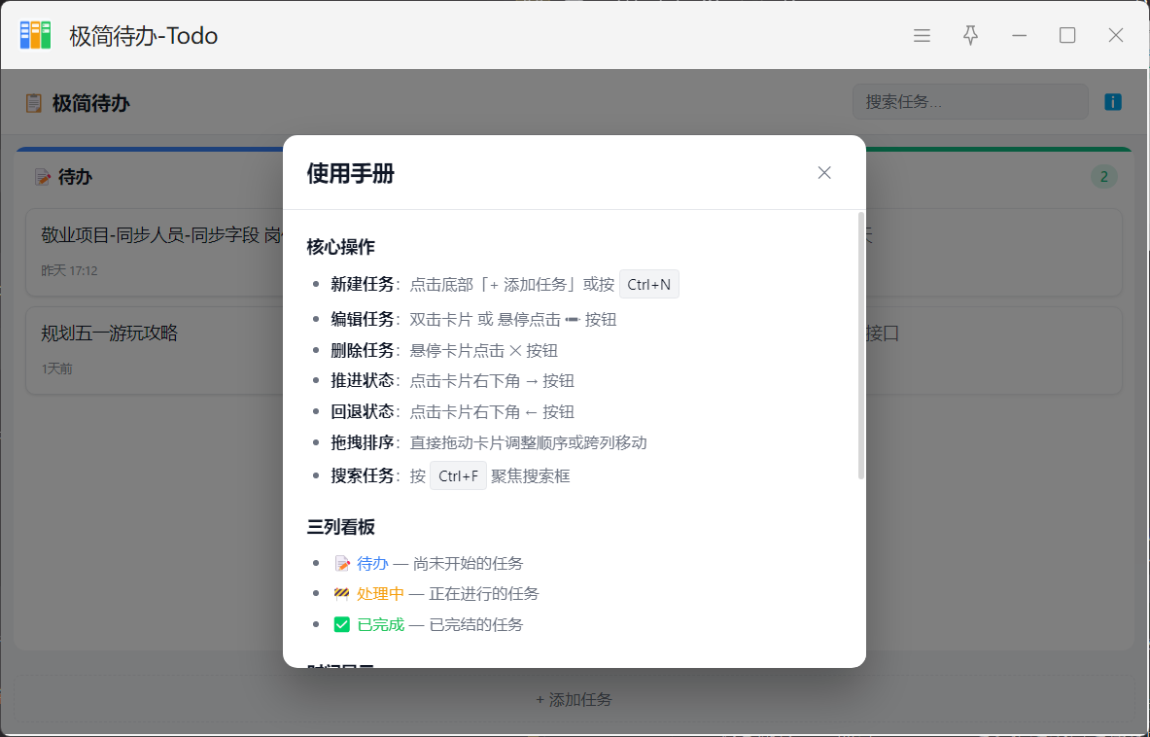Click the 使用手册 dialog scrollbar
The width and height of the screenshot is (1150, 737).
(x=861, y=345)
